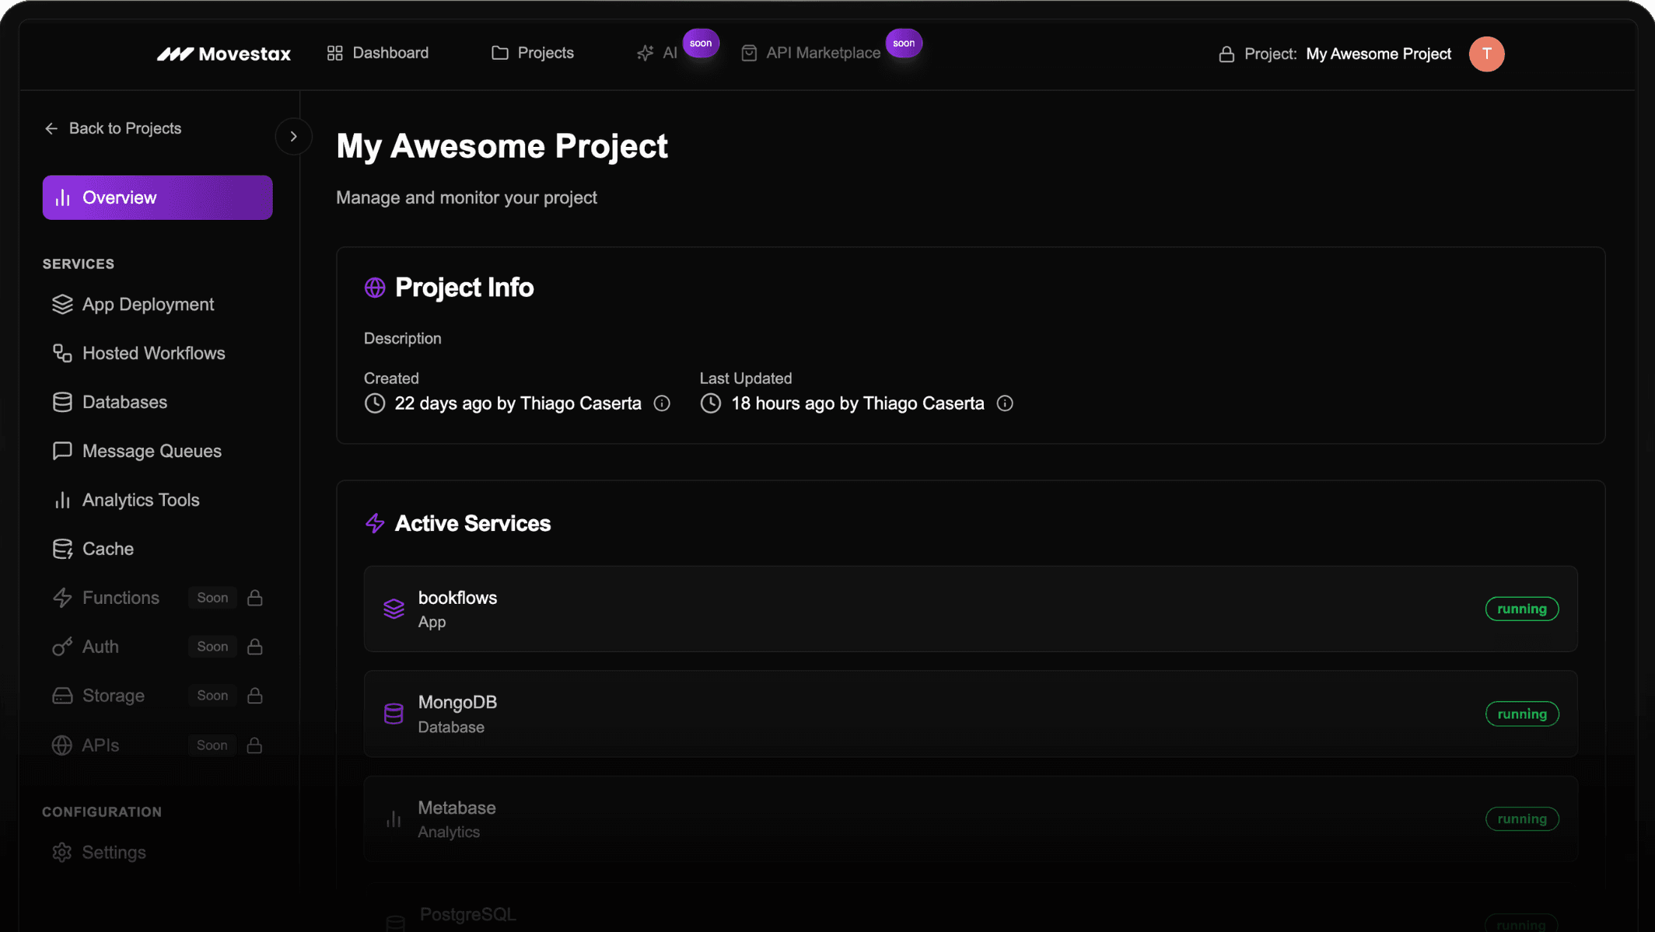
Task: Click the Settings gear icon
Action: coord(62,853)
